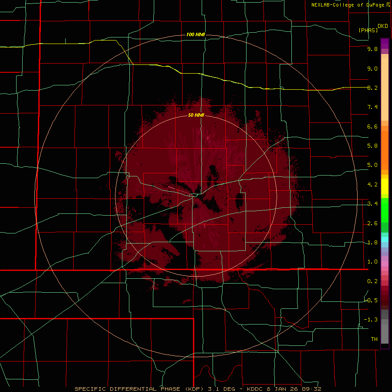
Task: Select the 7.4 value on the scale
Action: (x=372, y=107)
